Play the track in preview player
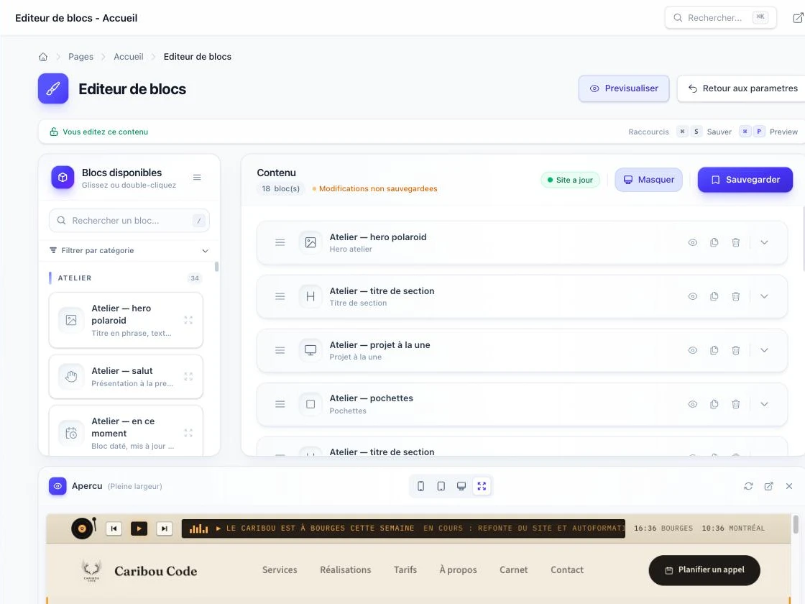This screenshot has height=604, width=805. (x=139, y=528)
